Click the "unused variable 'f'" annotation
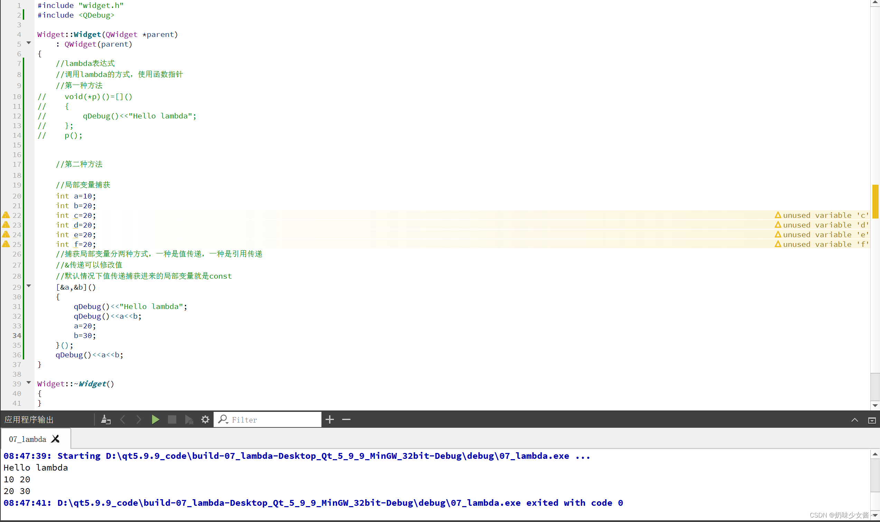The height and width of the screenshot is (522, 880). 822,244
